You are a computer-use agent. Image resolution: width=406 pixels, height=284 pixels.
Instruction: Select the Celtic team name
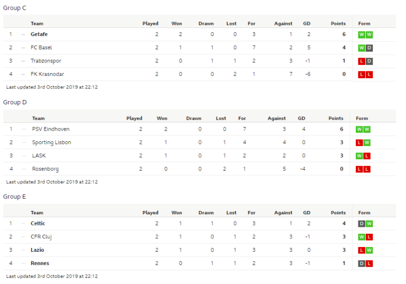(38, 223)
